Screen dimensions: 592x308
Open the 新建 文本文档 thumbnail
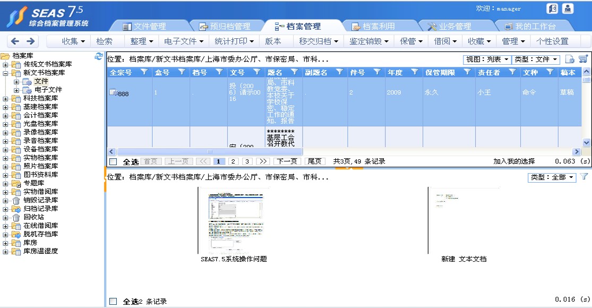464,221
